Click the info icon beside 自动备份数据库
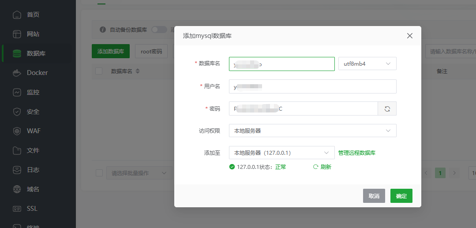The width and height of the screenshot is (476, 228). pos(103,30)
